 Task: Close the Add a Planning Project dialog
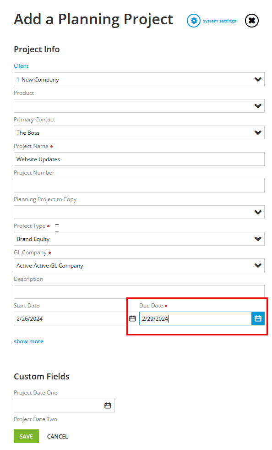(x=252, y=21)
